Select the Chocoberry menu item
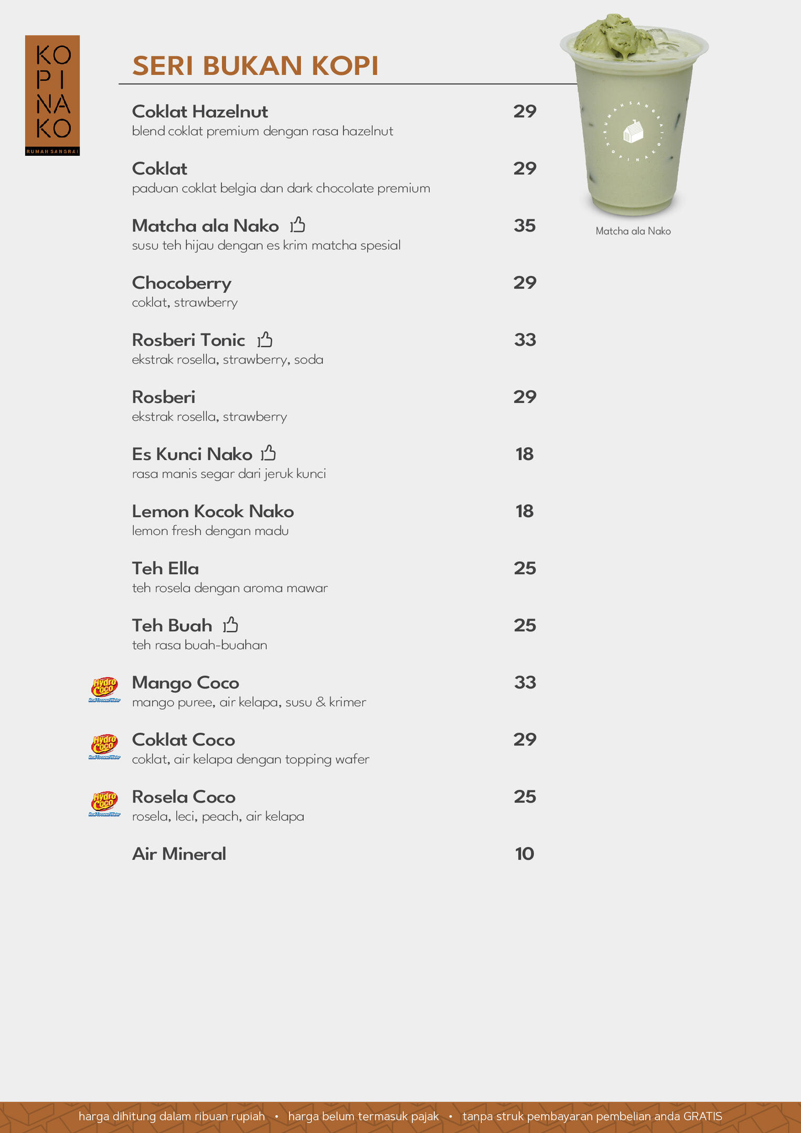The width and height of the screenshot is (801, 1133). [x=181, y=283]
